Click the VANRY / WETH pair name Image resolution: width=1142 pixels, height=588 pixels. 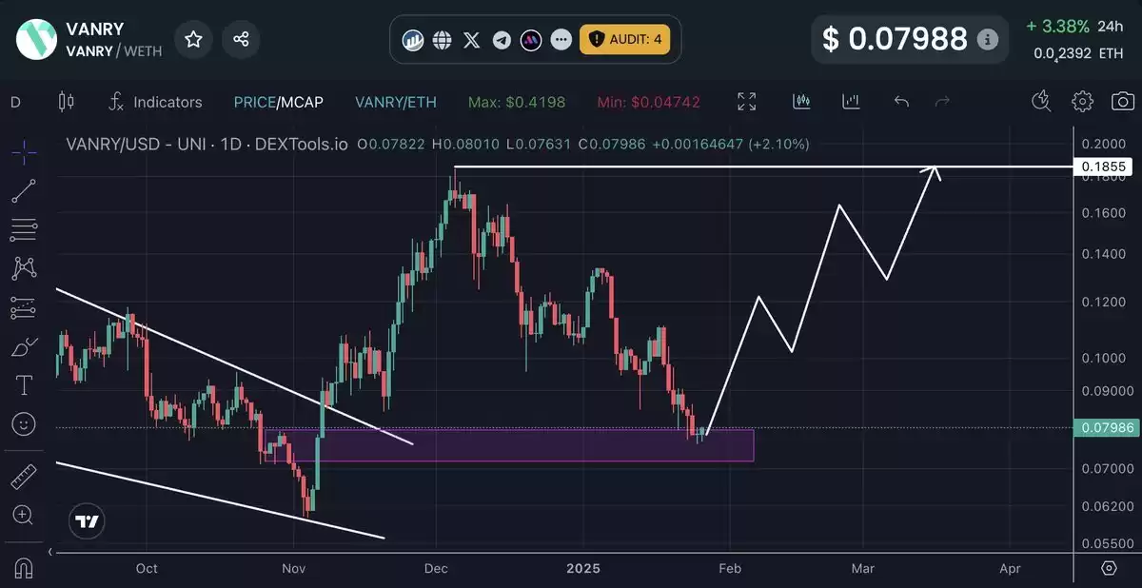pos(113,50)
